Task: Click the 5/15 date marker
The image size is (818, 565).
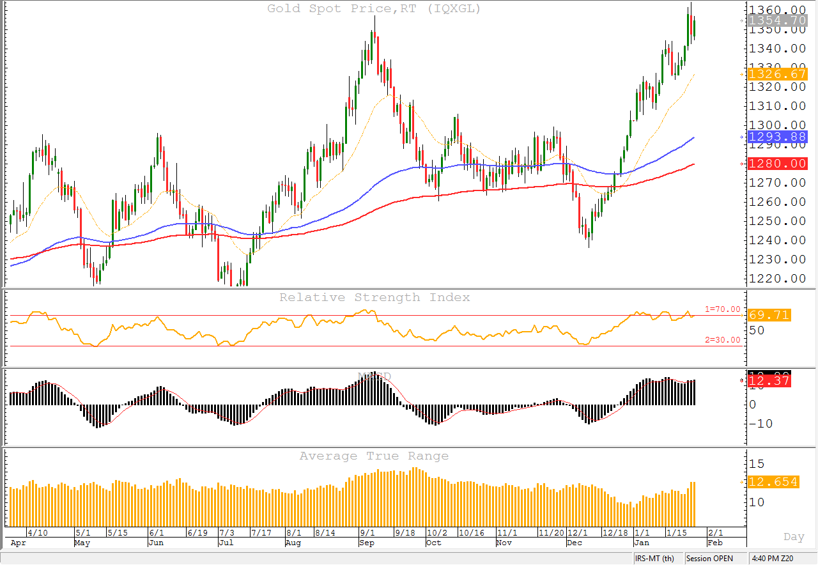Action: coord(116,532)
